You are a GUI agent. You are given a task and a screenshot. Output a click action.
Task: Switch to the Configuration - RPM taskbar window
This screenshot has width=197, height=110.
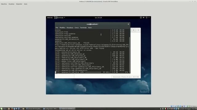click(50, 109)
